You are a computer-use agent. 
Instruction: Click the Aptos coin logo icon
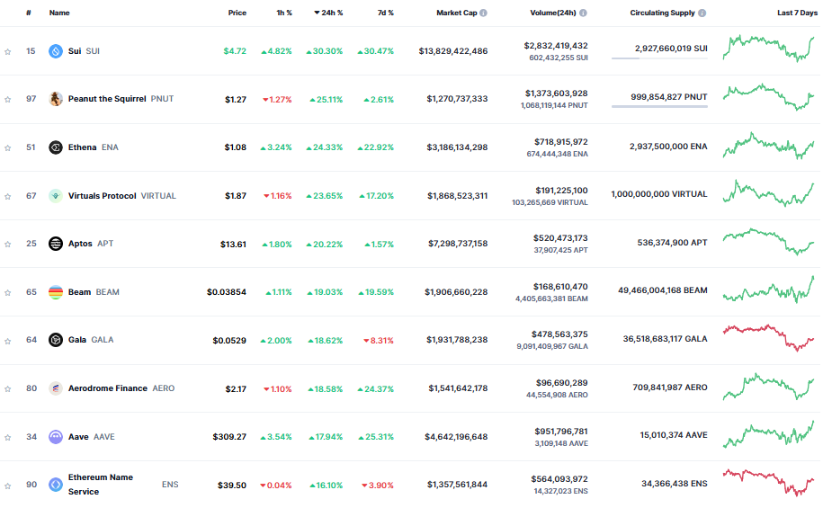coord(56,244)
